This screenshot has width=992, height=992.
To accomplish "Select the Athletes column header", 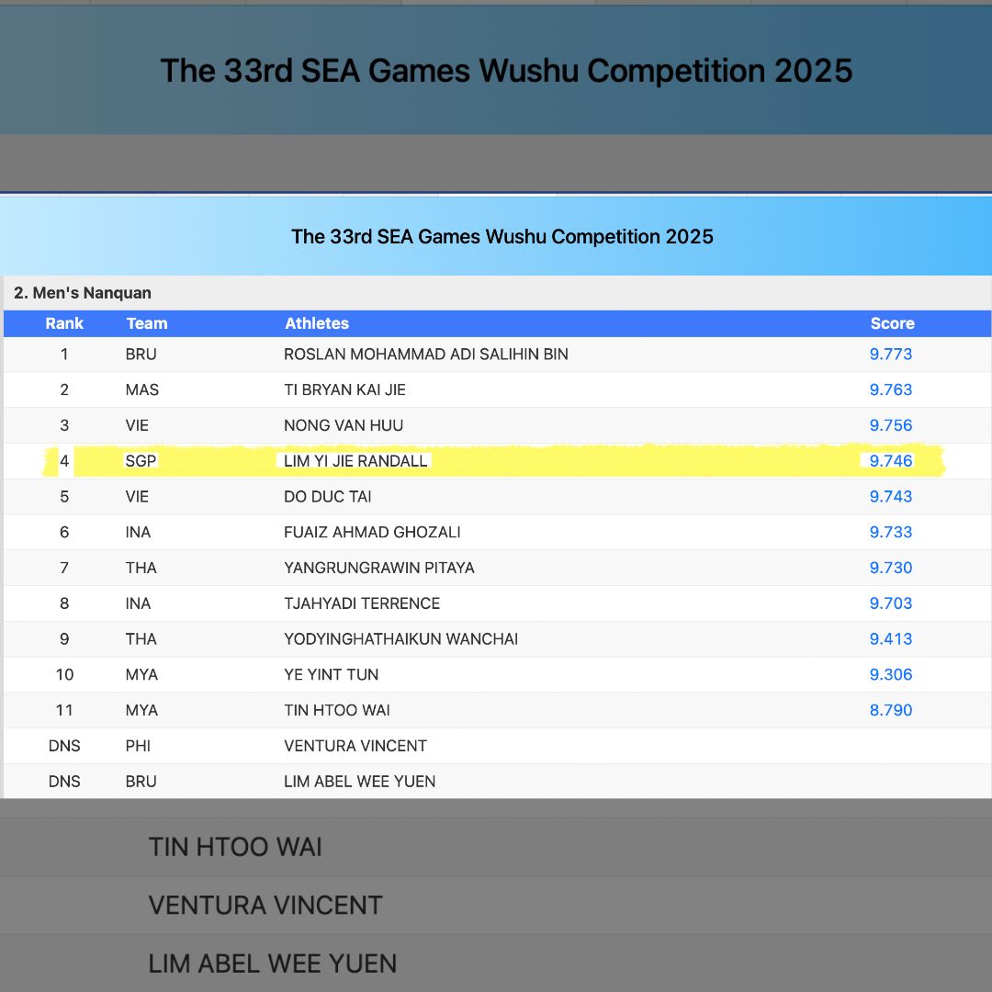I will [x=317, y=323].
